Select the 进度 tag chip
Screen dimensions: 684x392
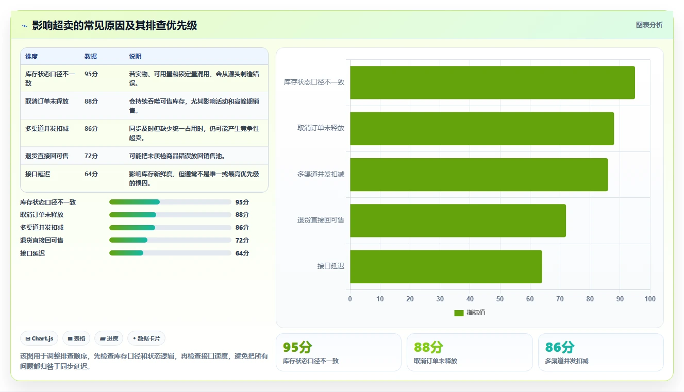click(x=109, y=338)
